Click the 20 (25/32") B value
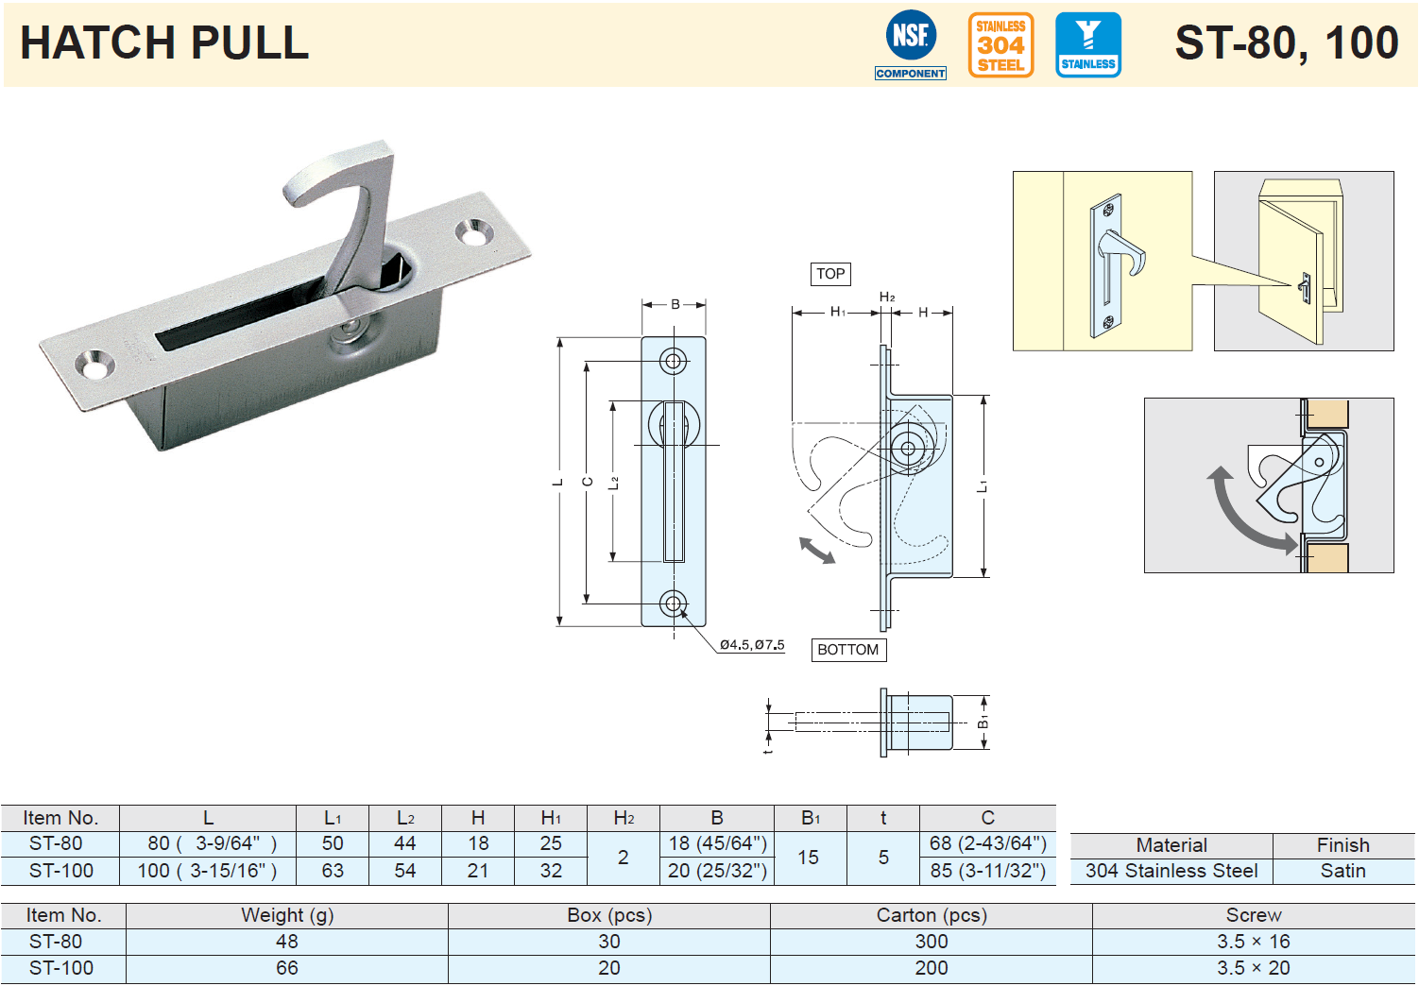Image resolution: width=1419 pixels, height=986 pixels. tap(718, 871)
